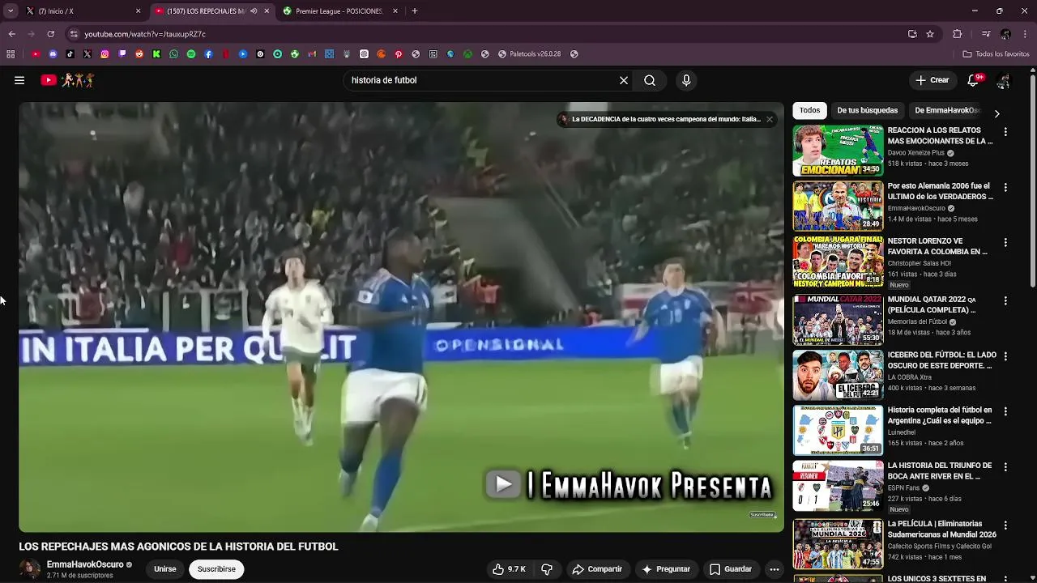Viewport: 1037px width, 583px height.
Task: Open Chrome tab search dropdown arrow
Action: pyautogui.click(x=11, y=11)
